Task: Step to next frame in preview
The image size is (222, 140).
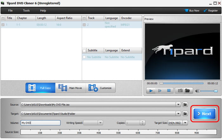Action: 160,91
